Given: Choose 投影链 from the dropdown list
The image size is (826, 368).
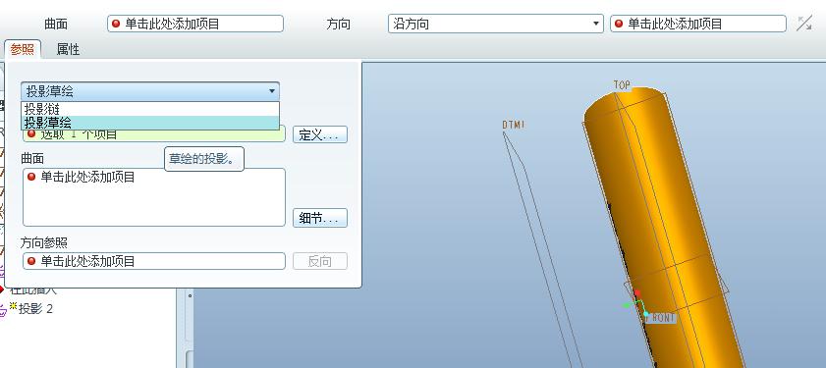Looking at the screenshot, I should (150, 109).
